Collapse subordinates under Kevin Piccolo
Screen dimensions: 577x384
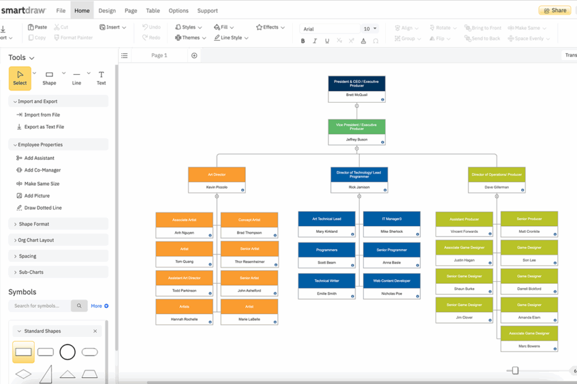(x=217, y=196)
